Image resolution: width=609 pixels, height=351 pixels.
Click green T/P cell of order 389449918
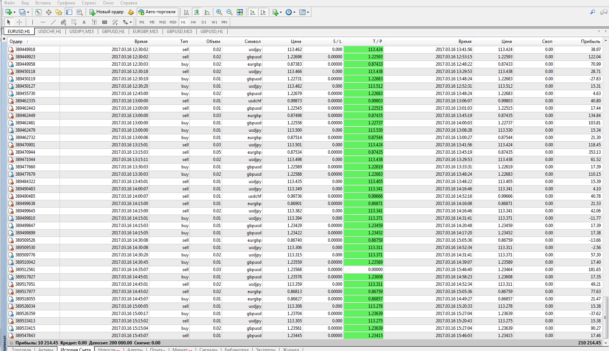(x=363, y=50)
